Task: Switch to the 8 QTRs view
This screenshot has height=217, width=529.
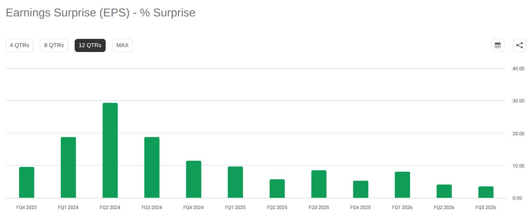Action: pyautogui.click(x=54, y=45)
